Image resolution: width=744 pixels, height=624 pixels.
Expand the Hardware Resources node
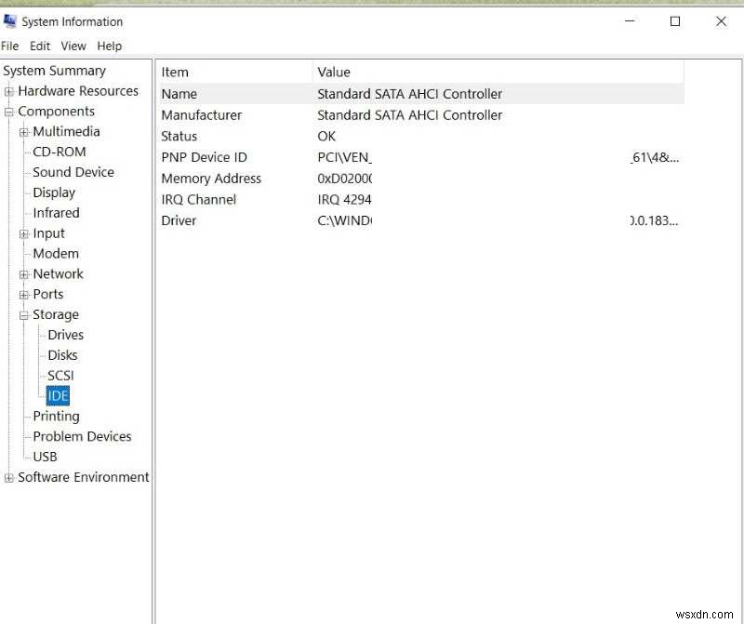(x=8, y=91)
